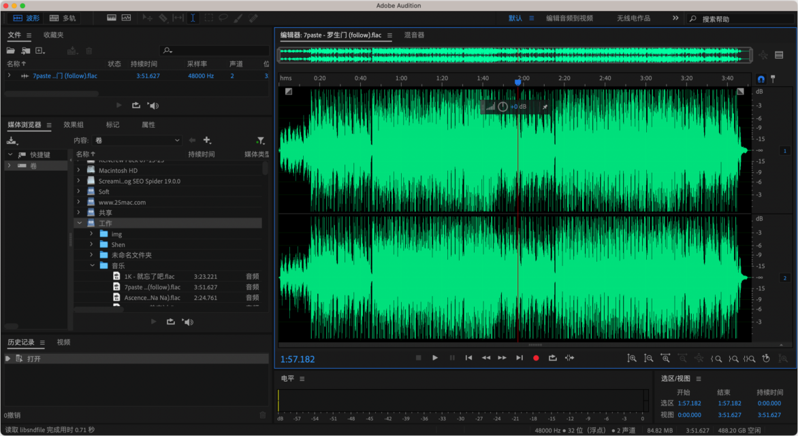798x436 pixels.
Task: Click the Rewind transport button
Action: [x=486, y=358]
